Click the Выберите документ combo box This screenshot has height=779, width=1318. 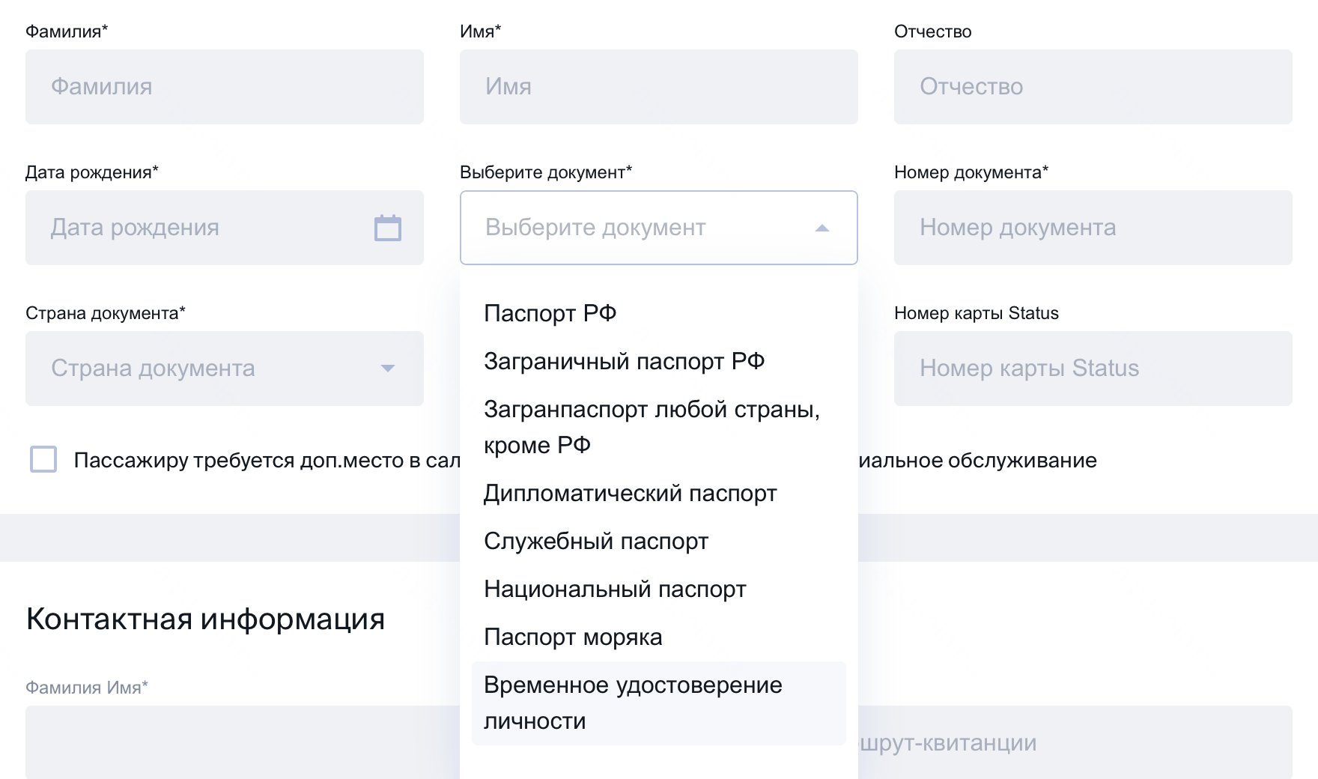point(637,228)
